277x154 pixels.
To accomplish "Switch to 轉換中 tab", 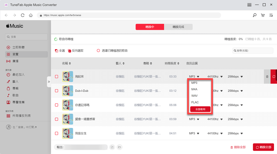I will 150,27.
